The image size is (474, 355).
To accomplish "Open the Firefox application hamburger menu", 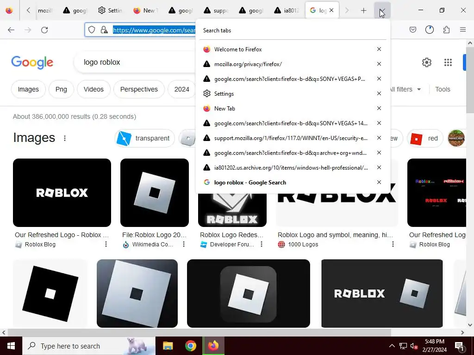I will [463, 30].
